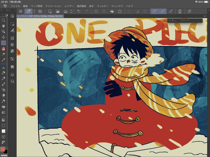Screen dimensions: 210x157
Task: Select the Pen tool in left toolbar
Action: tap(3, 73)
